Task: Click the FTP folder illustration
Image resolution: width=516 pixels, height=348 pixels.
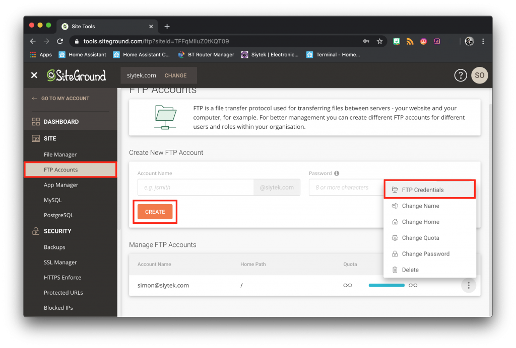Action: (x=165, y=117)
